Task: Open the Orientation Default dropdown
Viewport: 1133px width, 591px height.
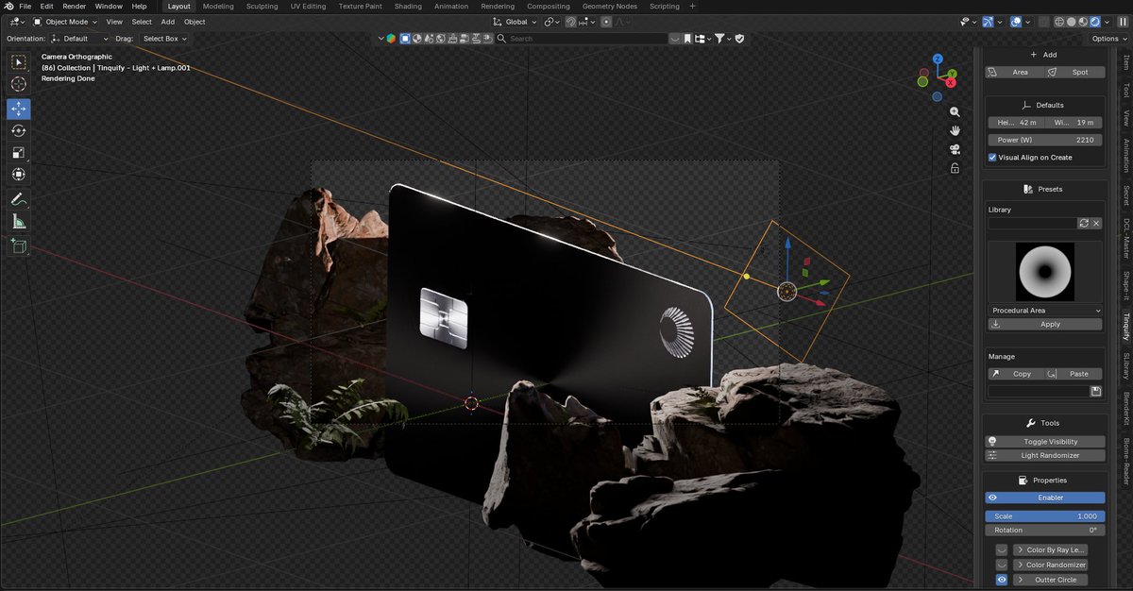Action: coord(79,39)
